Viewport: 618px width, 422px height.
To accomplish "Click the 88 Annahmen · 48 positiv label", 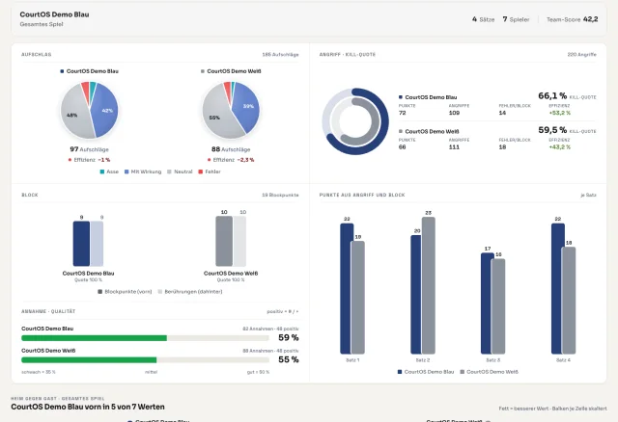I will (270, 351).
